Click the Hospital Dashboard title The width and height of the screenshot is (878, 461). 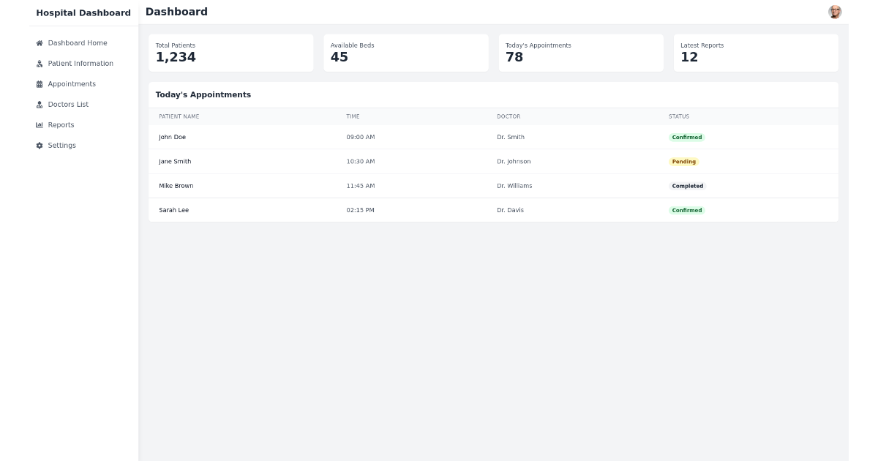tap(83, 12)
